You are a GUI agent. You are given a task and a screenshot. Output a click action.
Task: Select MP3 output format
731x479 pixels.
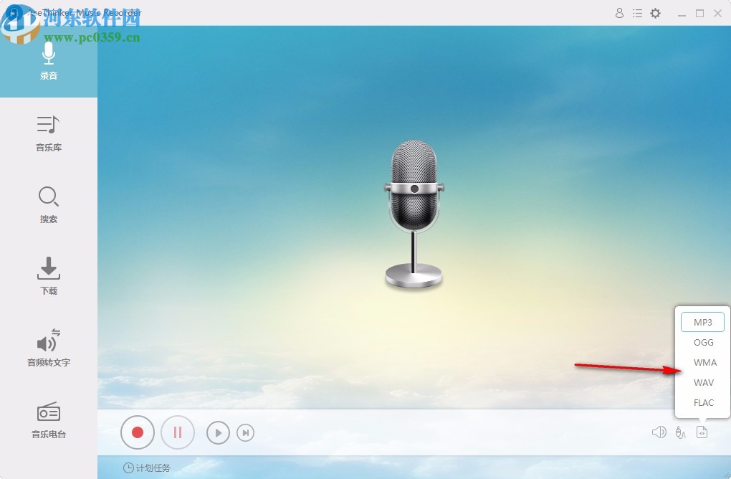click(x=702, y=322)
